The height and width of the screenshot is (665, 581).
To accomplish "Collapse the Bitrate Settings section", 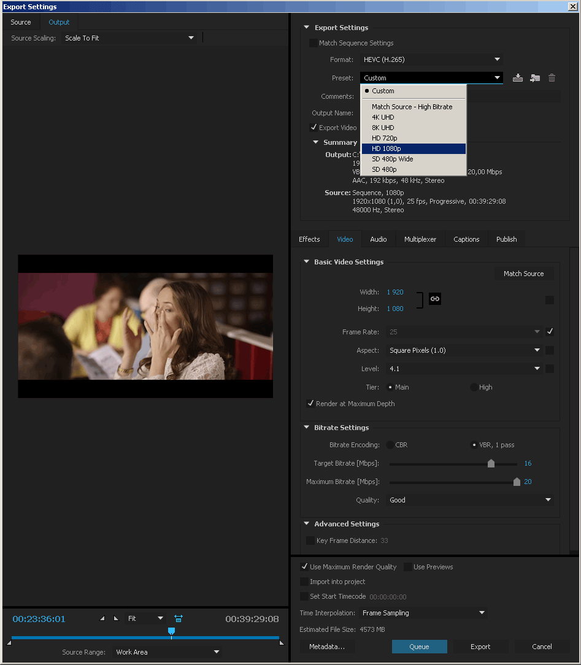I will tap(307, 427).
